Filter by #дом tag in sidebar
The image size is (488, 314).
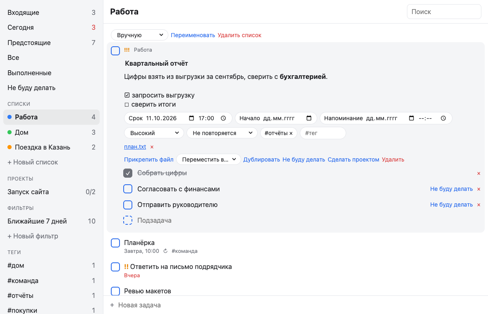(51, 266)
